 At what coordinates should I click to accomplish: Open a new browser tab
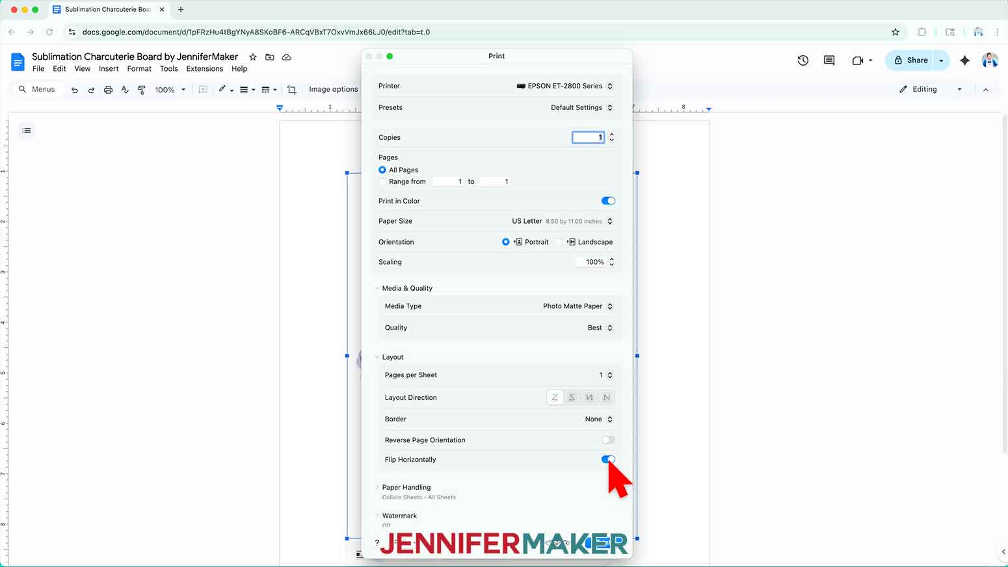coord(181,10)
